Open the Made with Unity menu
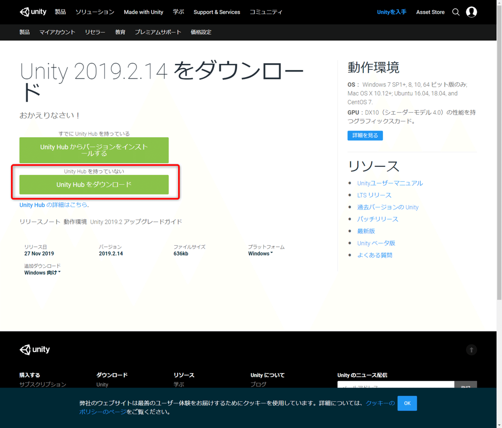This screenshot has width=502, height=428. [143, 12]
